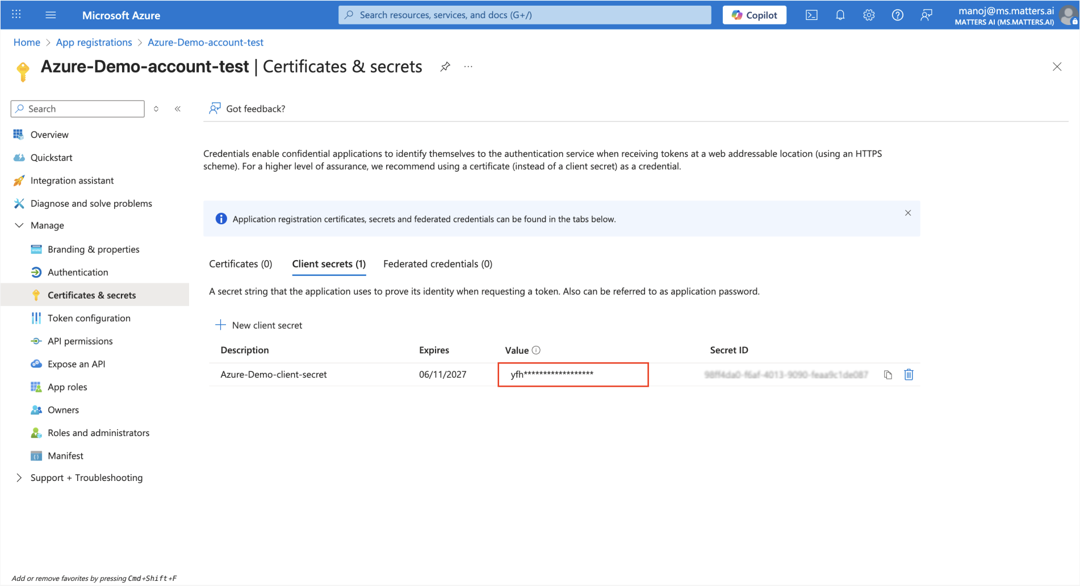
Task: Toggle expand/collapse all menu groups
Action: pyautogui.click(x=156, y=108)
